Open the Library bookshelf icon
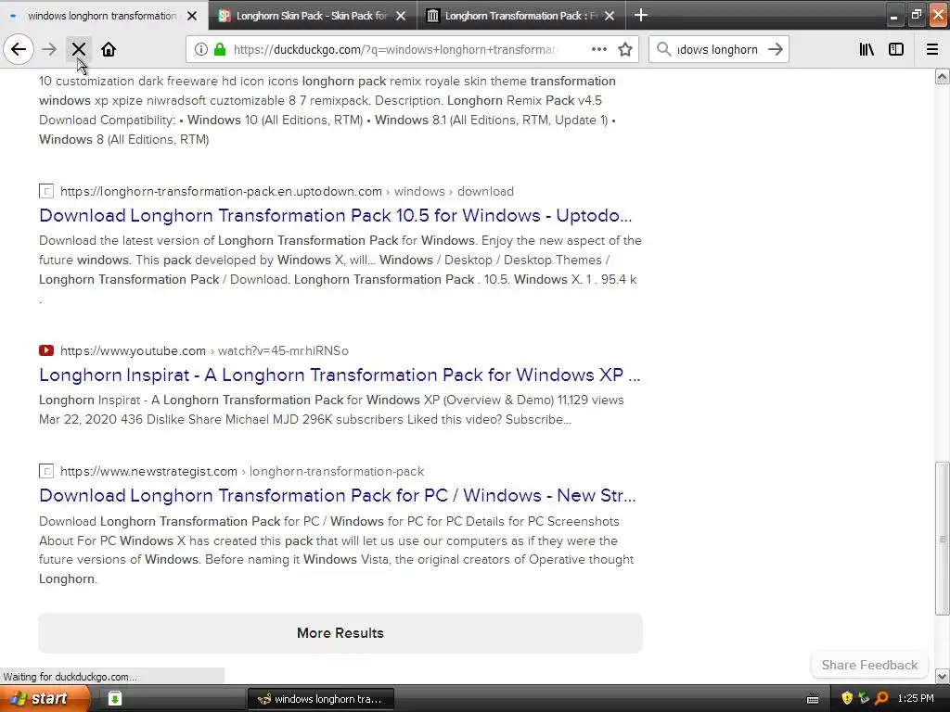The width and height of the screenshot is (950, 712). coord(867,49)
